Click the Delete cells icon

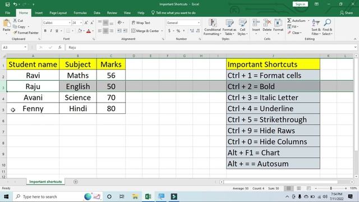click(x=267, y=23)
